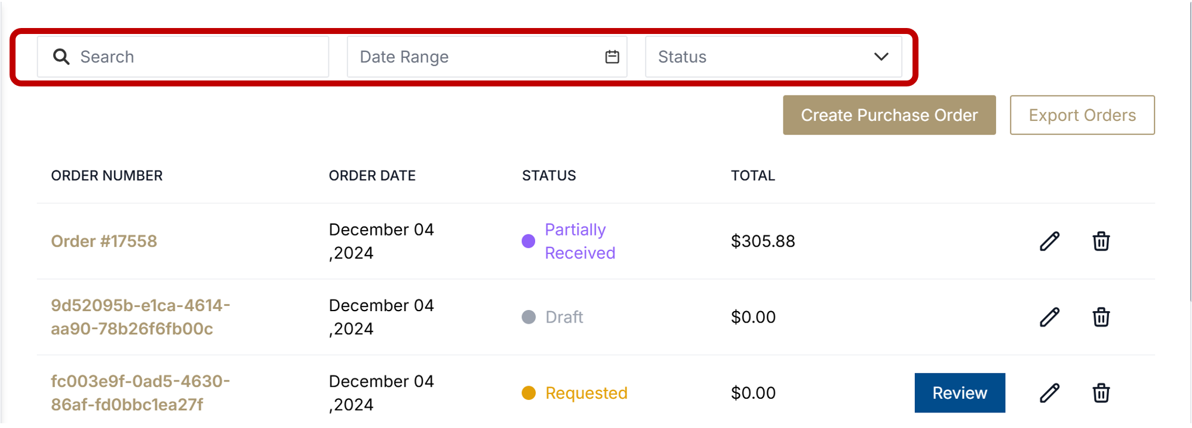Click the Export Orders button

click(x=1082, y=115)
